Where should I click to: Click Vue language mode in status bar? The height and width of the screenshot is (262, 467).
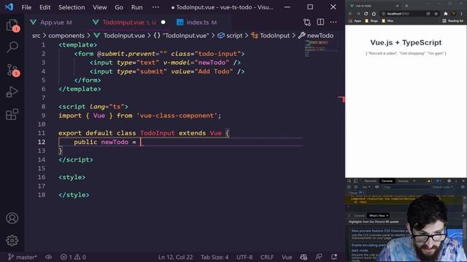coord(287,257)
